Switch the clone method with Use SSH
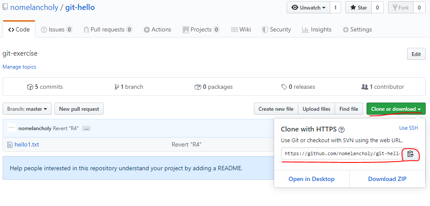 point(408,128)
